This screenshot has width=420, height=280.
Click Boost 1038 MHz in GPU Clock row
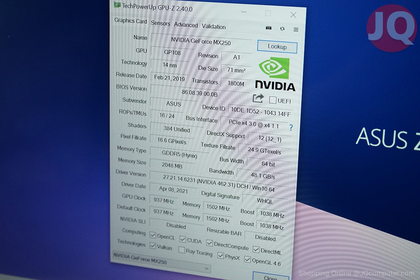(x=272, y=214)
